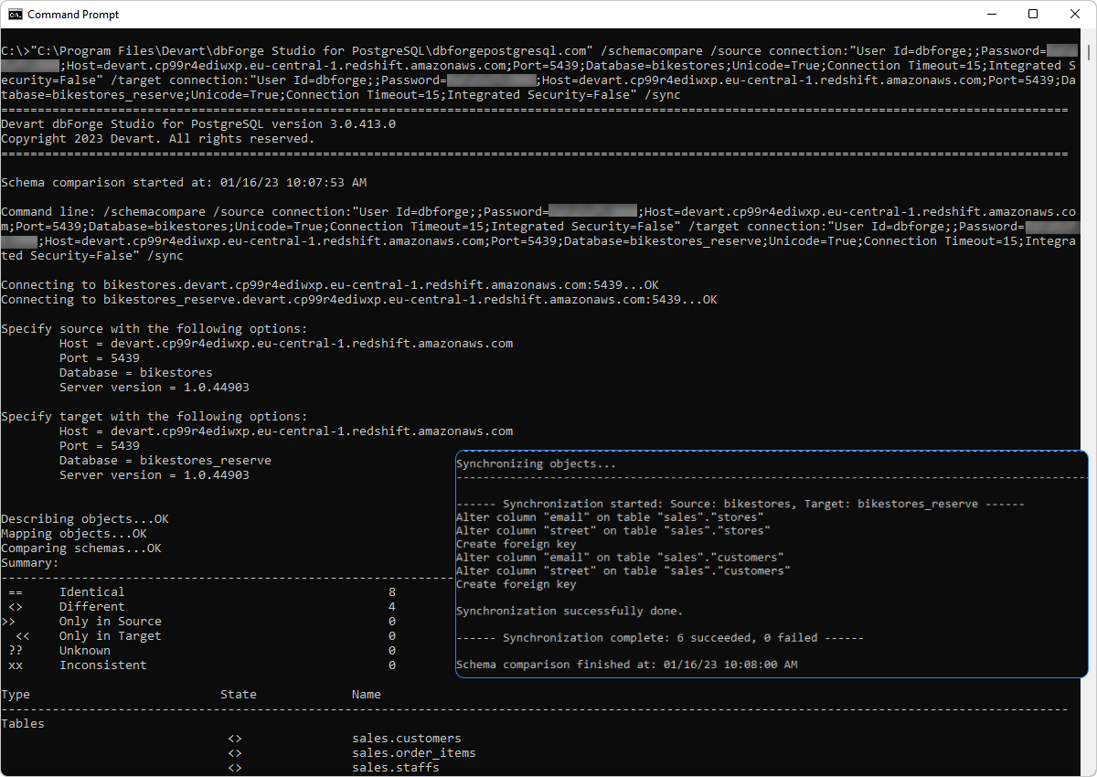This screenshot has height=777, width=1097.
Task: Click "Mapping objects...OK" line
Action: click(74, 534)
